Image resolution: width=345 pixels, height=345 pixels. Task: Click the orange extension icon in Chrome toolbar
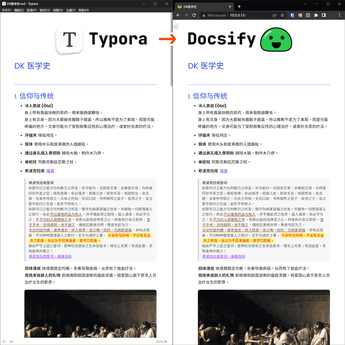pos(300,15)
